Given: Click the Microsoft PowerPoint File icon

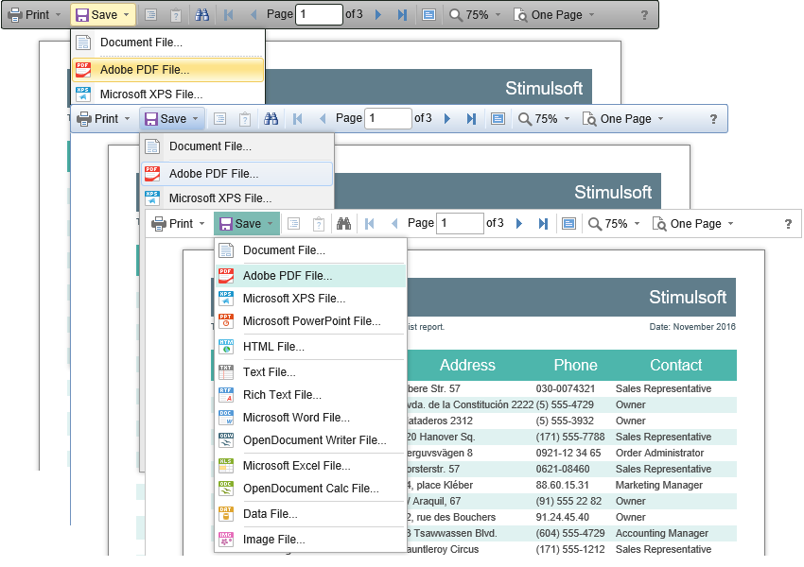Looking at the screenshot, I should pyautogui.click(x=226, y=321).
